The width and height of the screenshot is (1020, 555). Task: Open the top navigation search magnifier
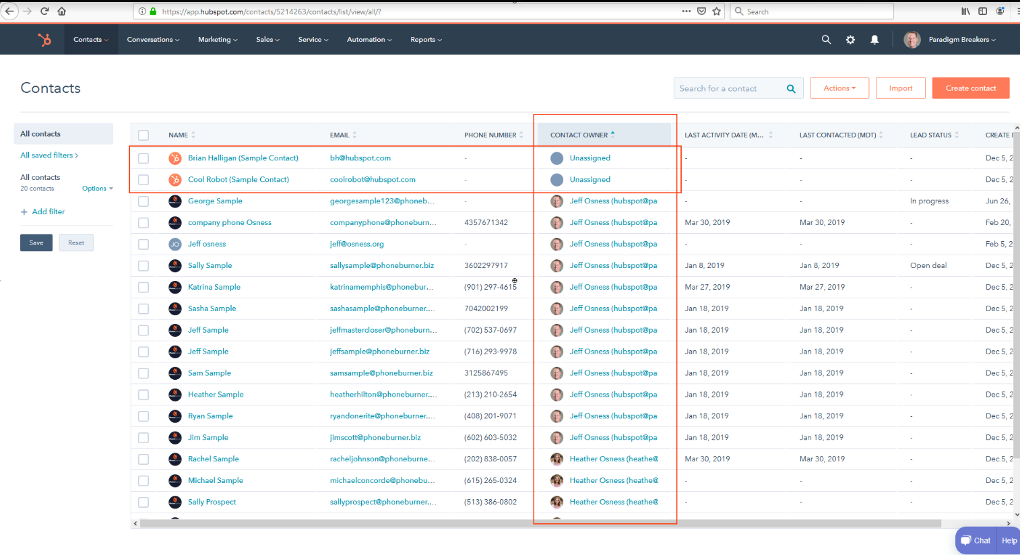(x=826, y=40)
